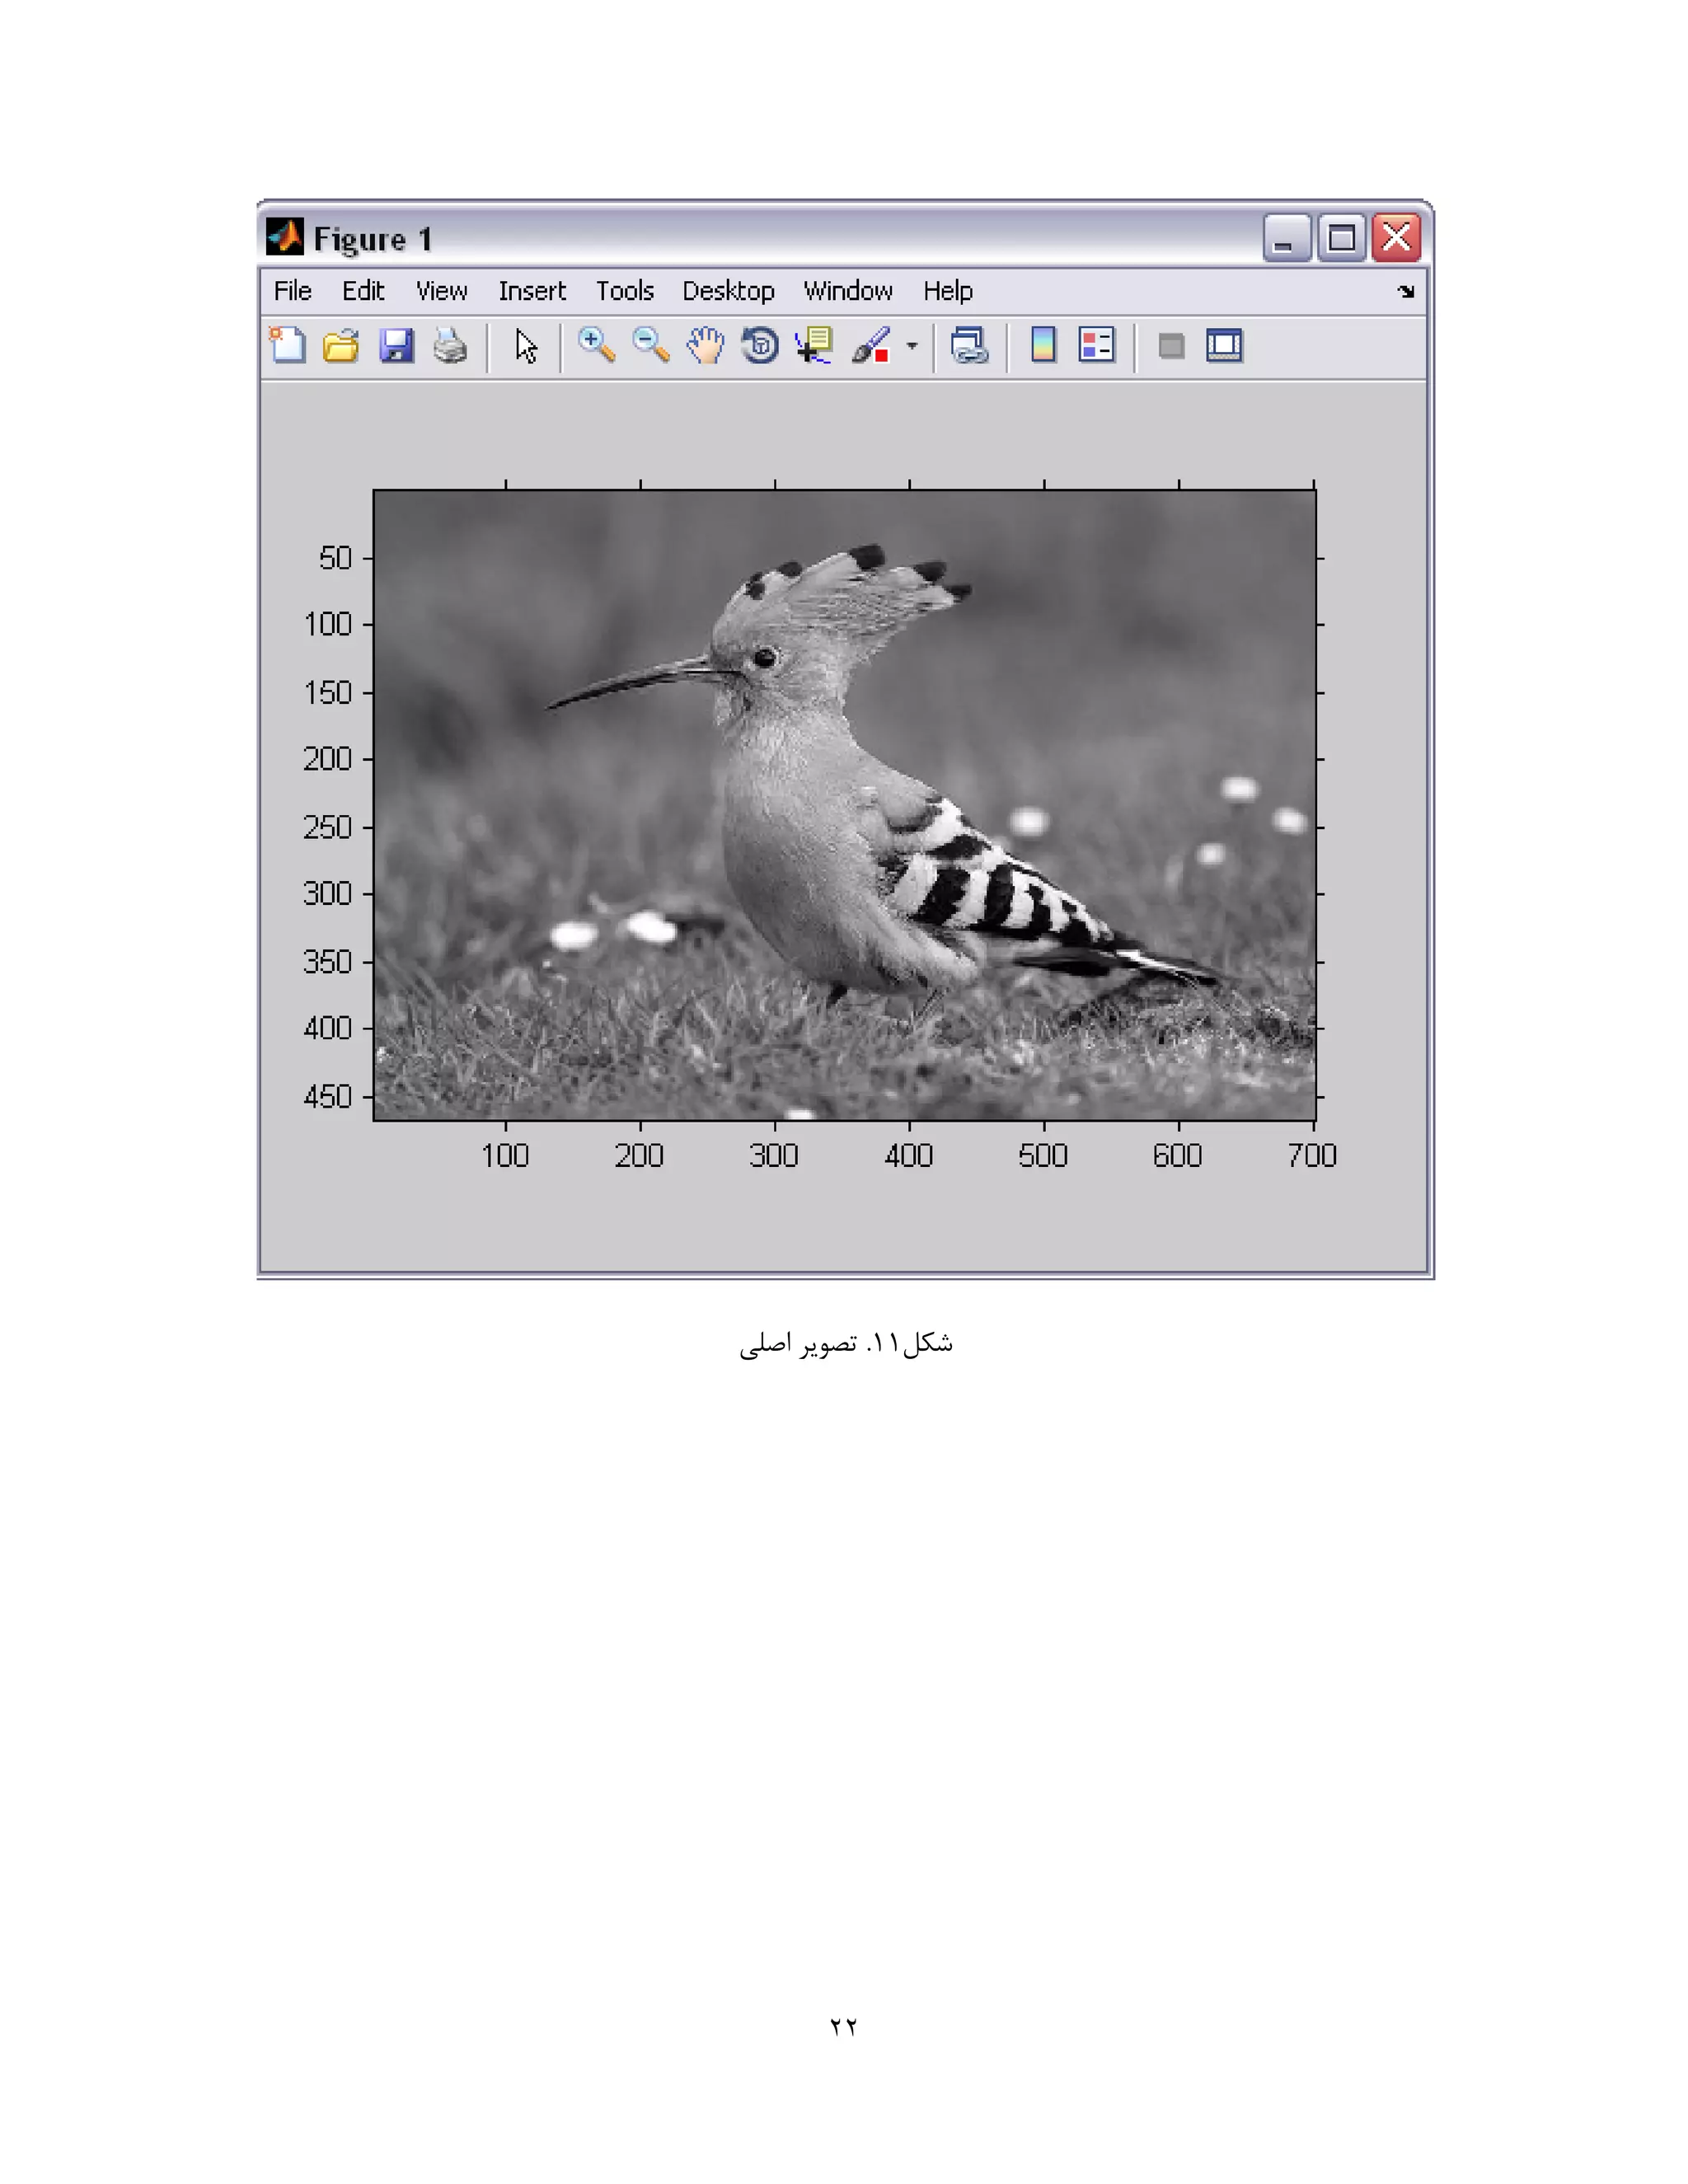Print the figure using the printer icon
The image size is (1688, 2184).
point(450,346)
